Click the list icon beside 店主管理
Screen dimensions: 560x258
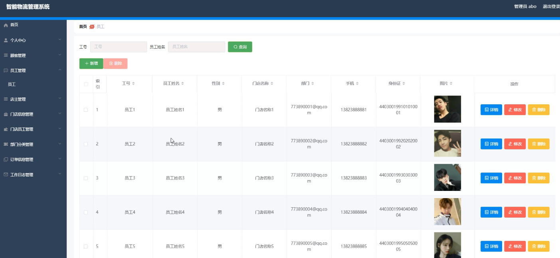coord(6,99)
